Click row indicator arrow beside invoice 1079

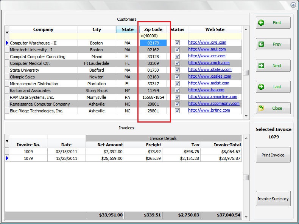pyautogui.click(x=7, y=158)
